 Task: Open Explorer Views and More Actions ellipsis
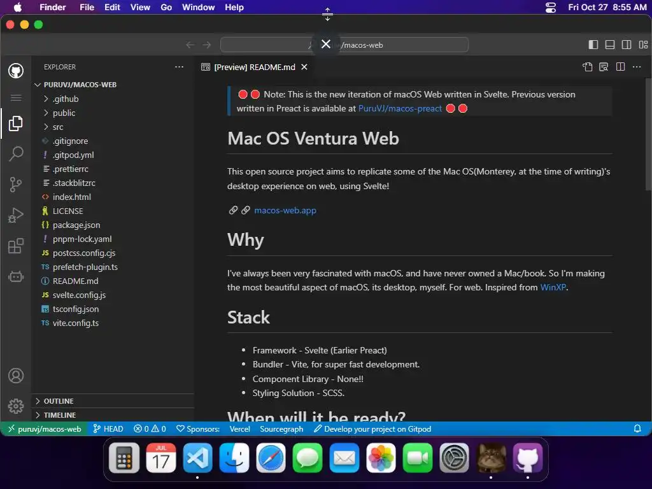(x=179, y=67)
